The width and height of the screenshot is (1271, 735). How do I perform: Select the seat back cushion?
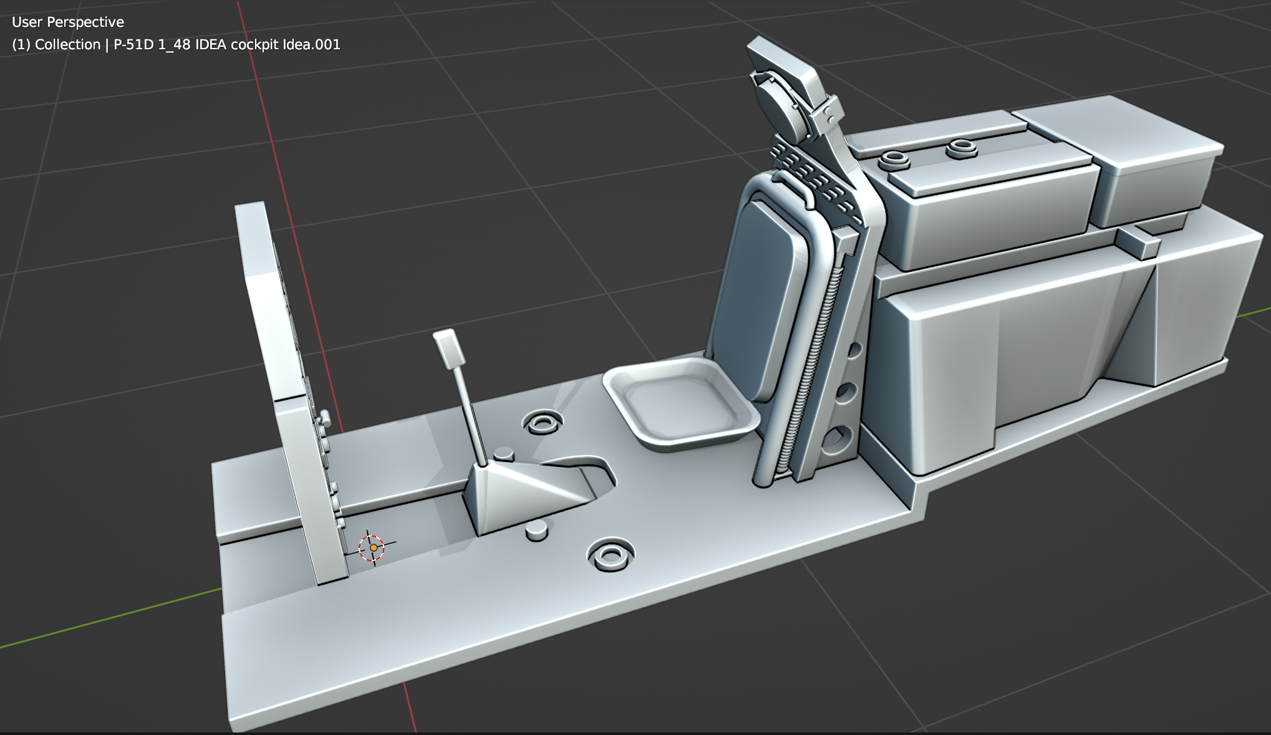(x=758, y=293)
